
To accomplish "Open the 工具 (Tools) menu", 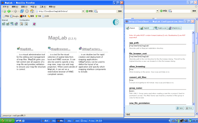I will tap(43, 7).
